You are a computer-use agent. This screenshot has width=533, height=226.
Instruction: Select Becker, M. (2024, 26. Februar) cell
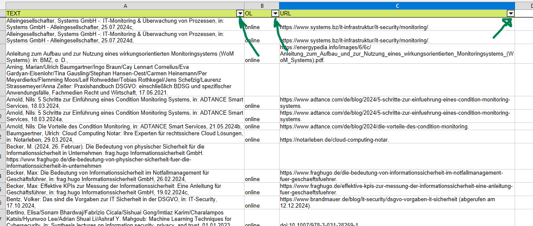pyautogui.click(x=125, y=156)
